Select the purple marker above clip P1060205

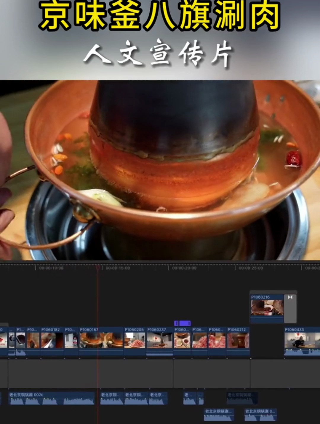click(x=183, y=323)
